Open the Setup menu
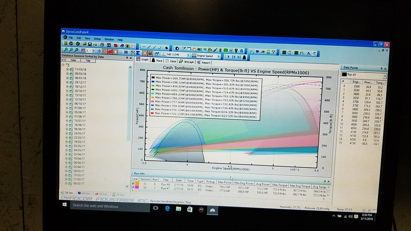This screenshot has height=231, width=411. click(97, 39)
